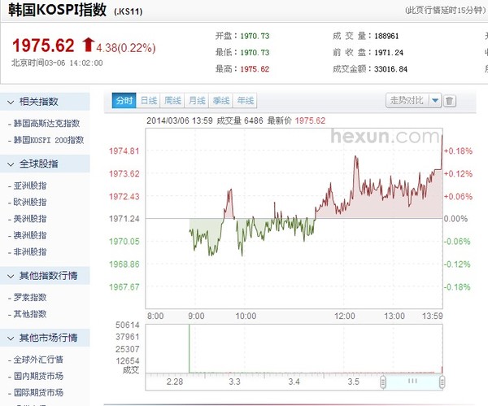
Task: Open the 亚洲股指 link
Action: click(30, 186)
